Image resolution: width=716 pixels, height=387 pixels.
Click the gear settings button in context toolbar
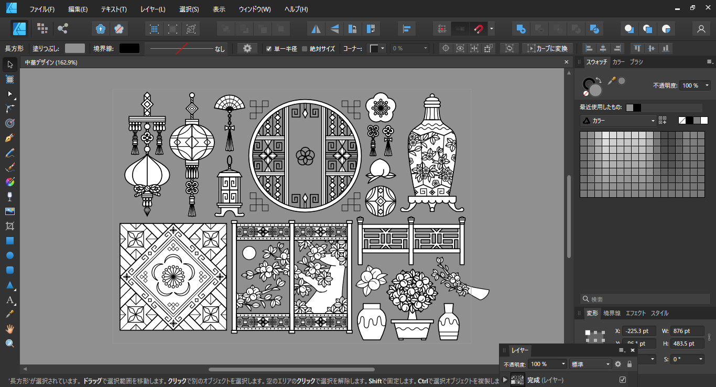pyautogui.click(x=247, y=48)
